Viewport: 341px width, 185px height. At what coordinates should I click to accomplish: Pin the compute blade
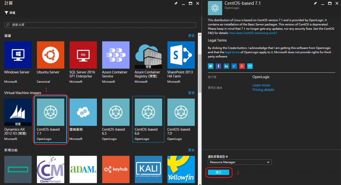click(176, 3)
